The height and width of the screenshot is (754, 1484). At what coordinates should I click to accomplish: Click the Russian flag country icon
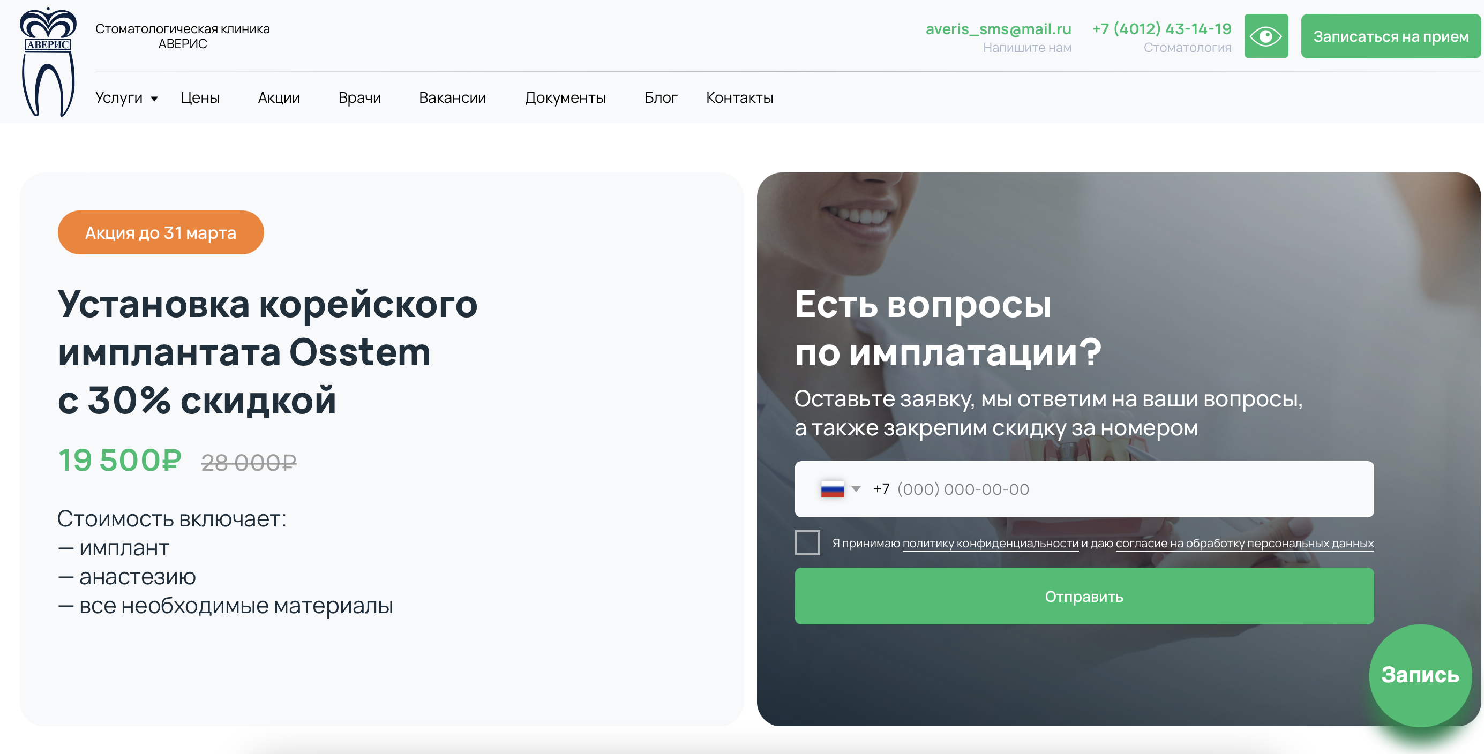(832, 489)
